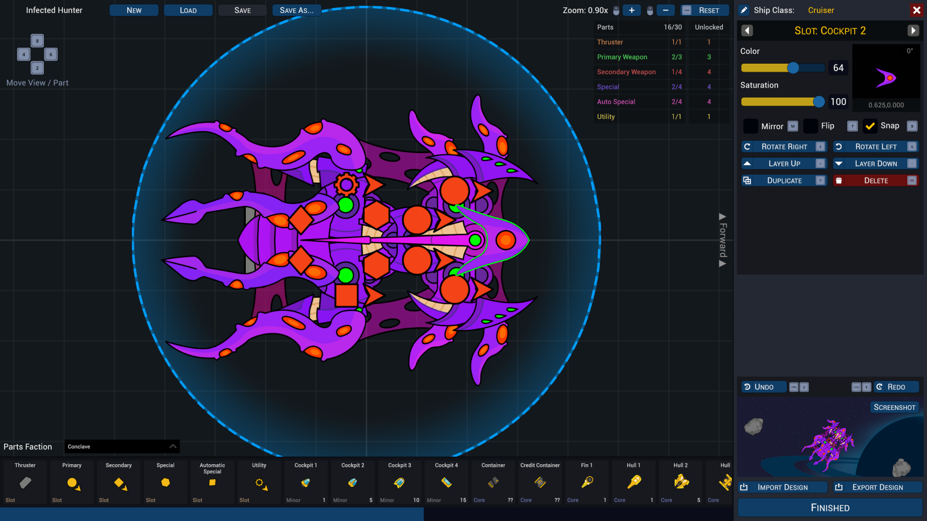The width and height of the screenshot is (927, 521).
Task: Select the Thruster slot part icon
Action: point(25,482)
